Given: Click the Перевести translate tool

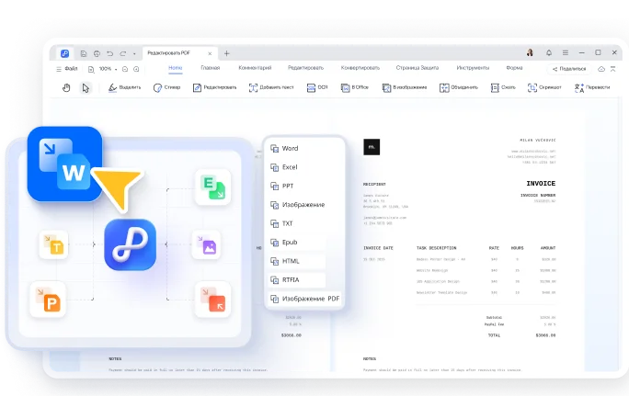Looking at the screenshot, I should (x=592, y=88).
